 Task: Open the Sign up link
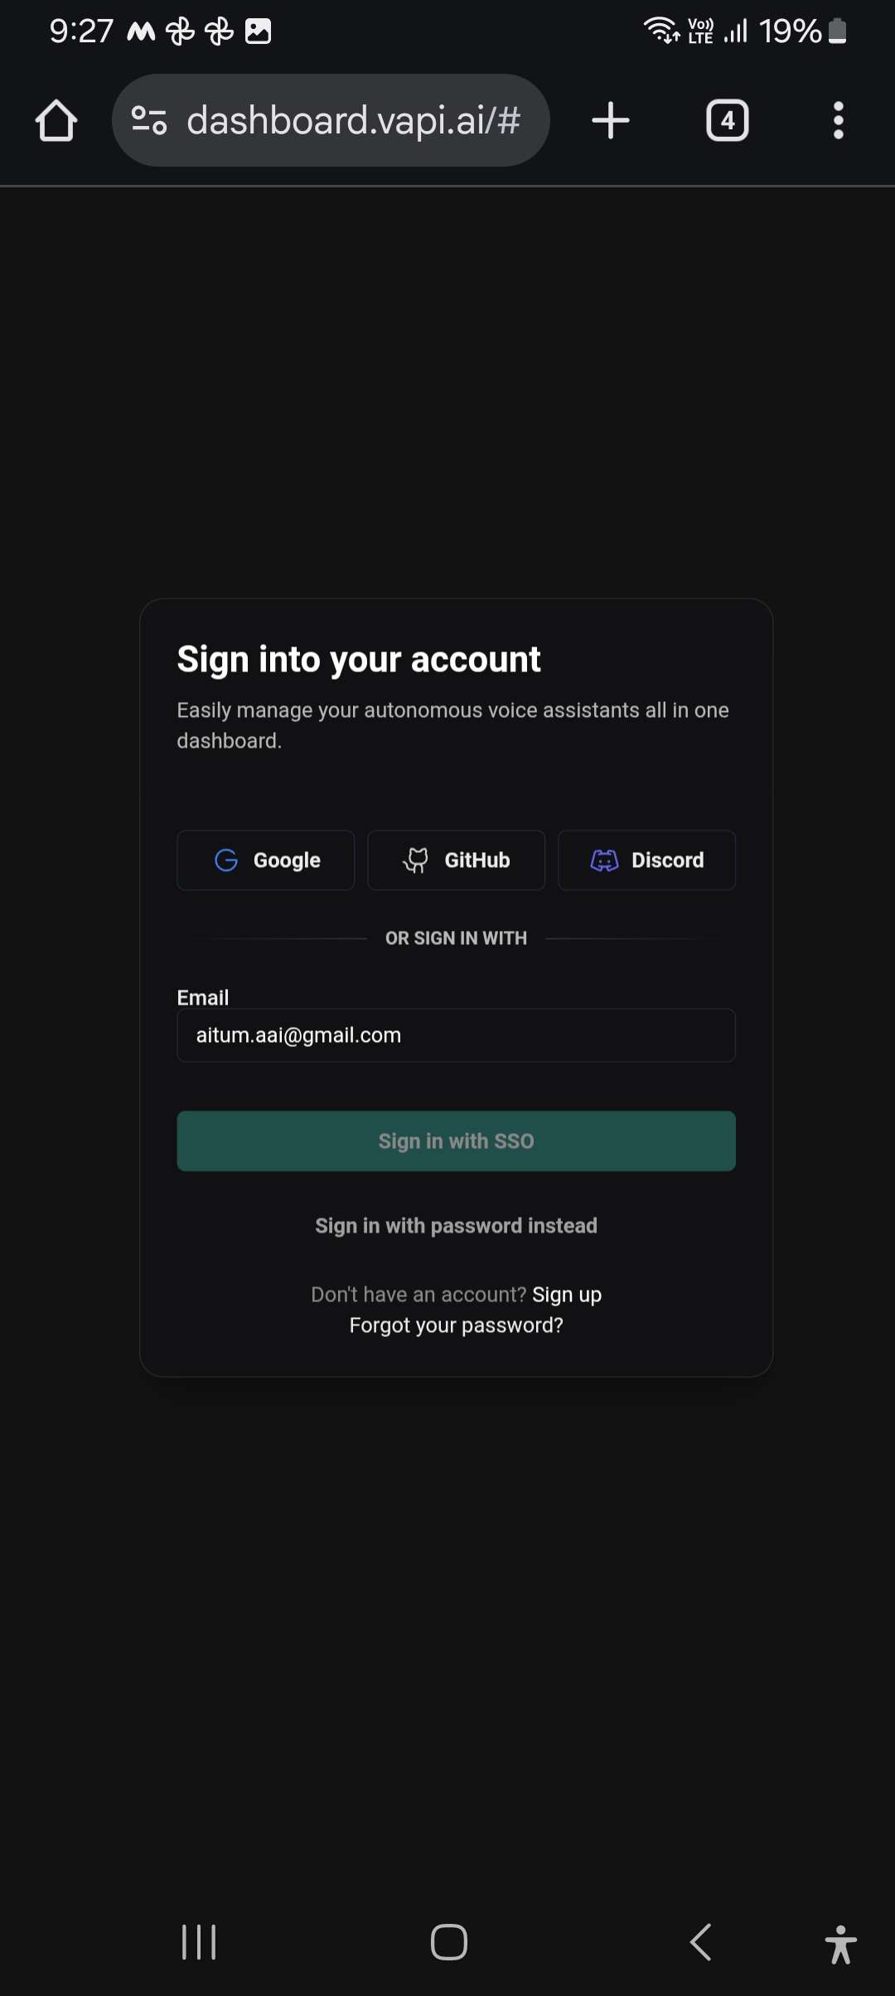(x=567, y=1295)
